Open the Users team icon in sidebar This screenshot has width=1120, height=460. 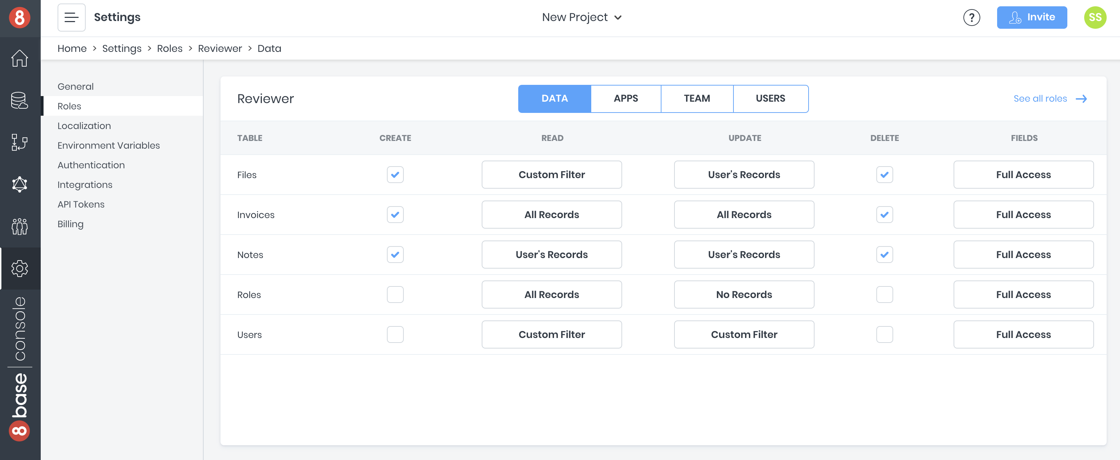(20, 226)
